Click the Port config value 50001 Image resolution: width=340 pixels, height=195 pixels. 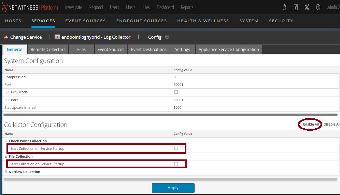pyautogui.click(x=178, y=84)
